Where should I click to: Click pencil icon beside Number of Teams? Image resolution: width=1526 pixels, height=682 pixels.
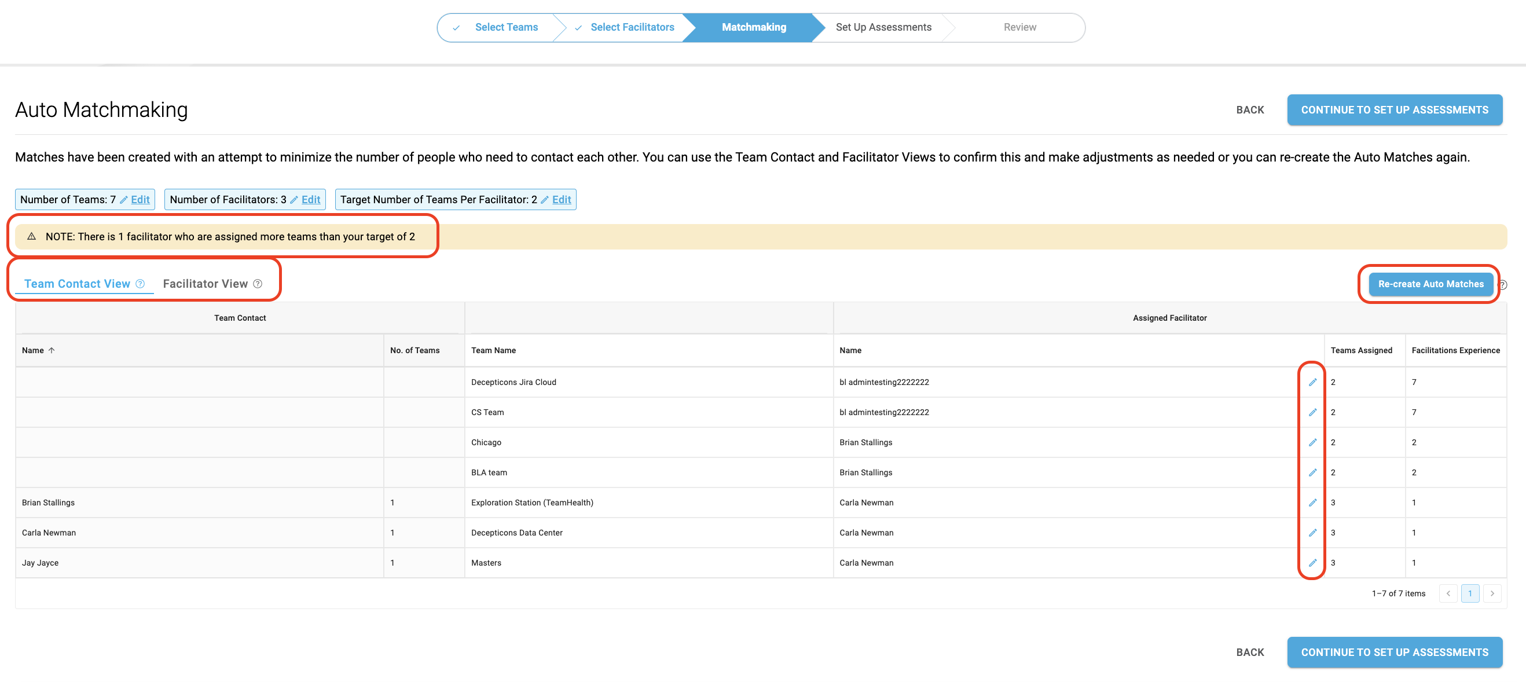pos(124,200)
